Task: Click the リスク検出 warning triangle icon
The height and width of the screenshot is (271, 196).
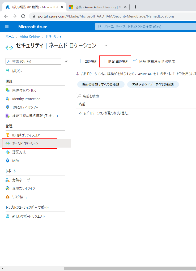Action: (x=7, y=197)
